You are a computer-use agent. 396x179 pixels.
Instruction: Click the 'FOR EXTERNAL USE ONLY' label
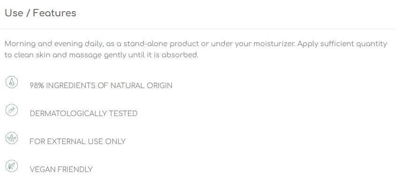click(78, 142)
